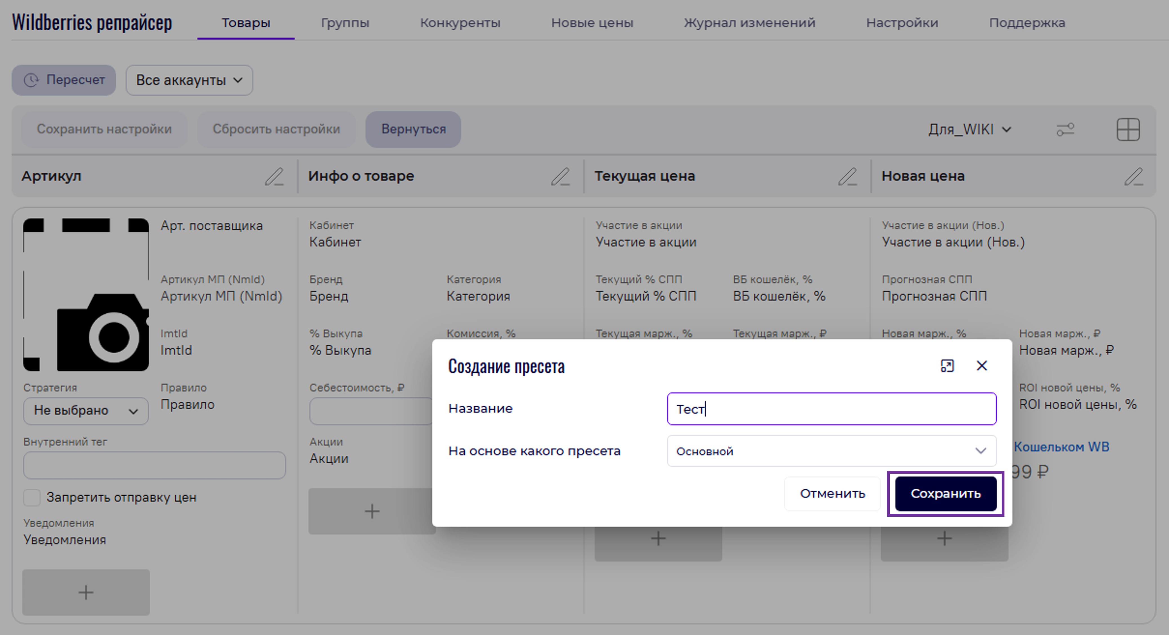Click the pencil edit icon in Артикул column

274,177
